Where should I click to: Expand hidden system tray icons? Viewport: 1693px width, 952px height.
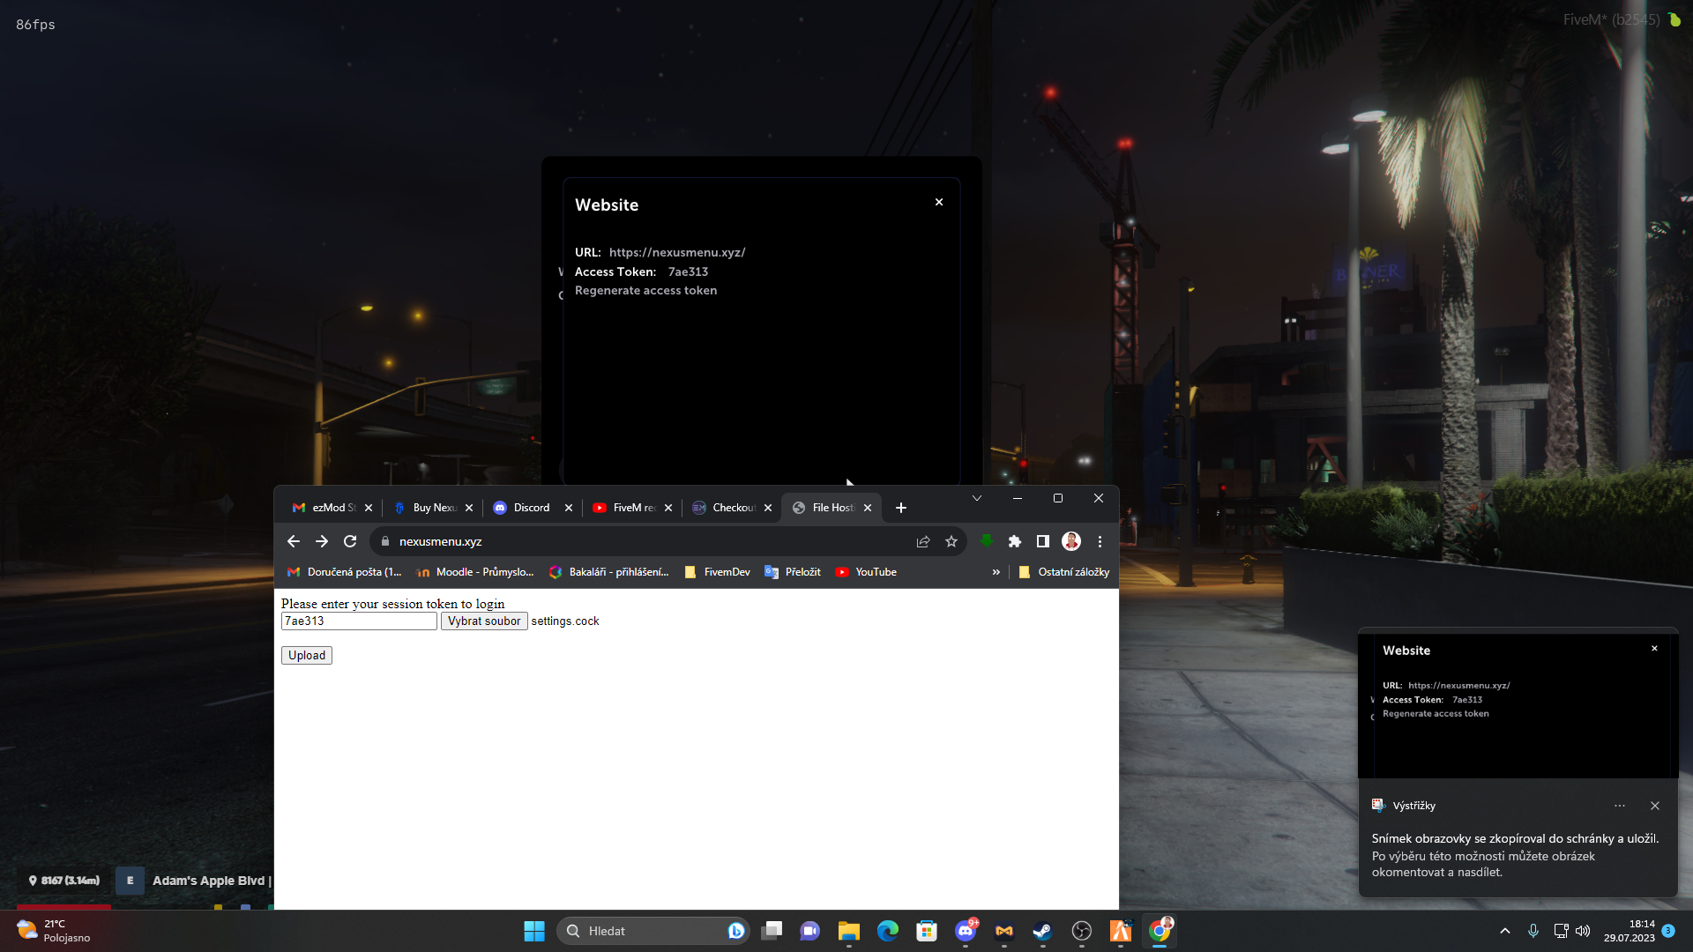[x=1505, y=931]
